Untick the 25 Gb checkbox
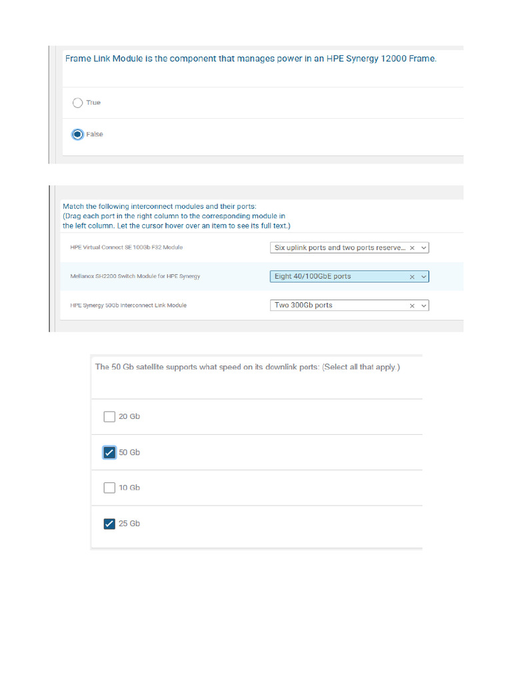 click(x=109, y=524)
